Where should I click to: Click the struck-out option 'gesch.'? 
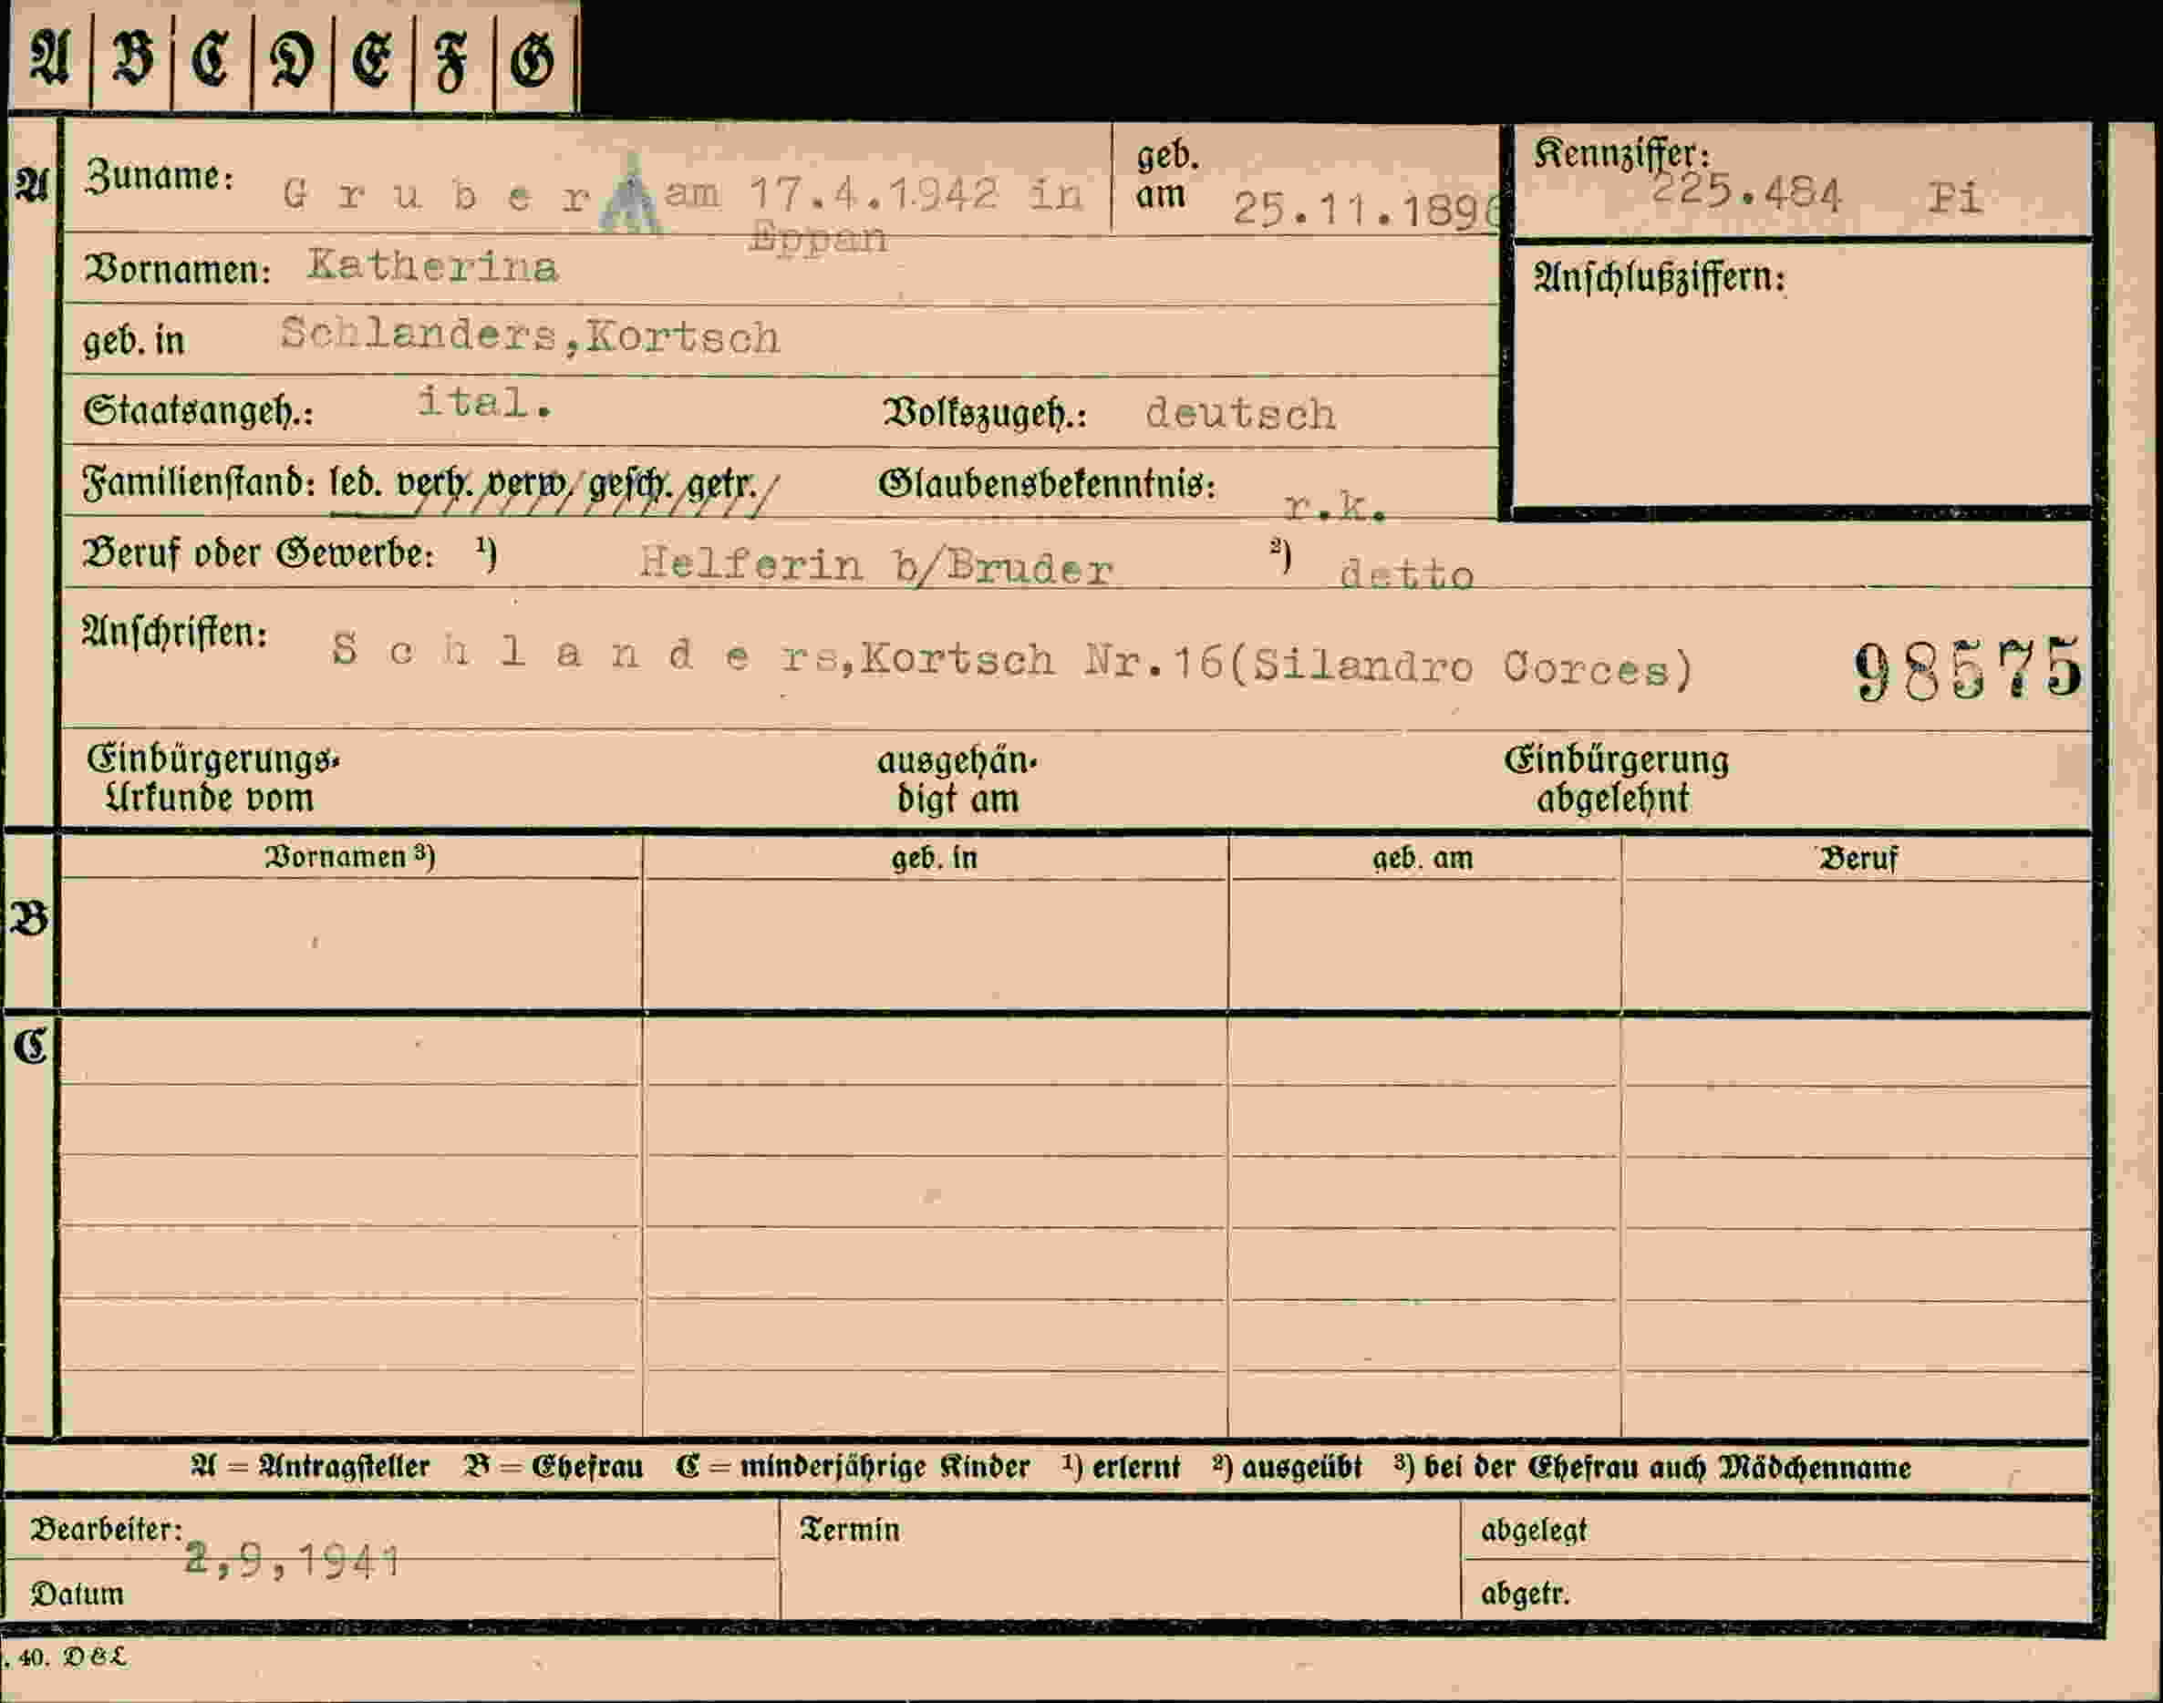pyautogui.click(x=630, y=486)
